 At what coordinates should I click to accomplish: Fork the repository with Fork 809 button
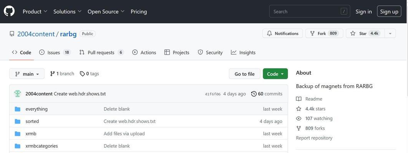[x=324, y=33]
